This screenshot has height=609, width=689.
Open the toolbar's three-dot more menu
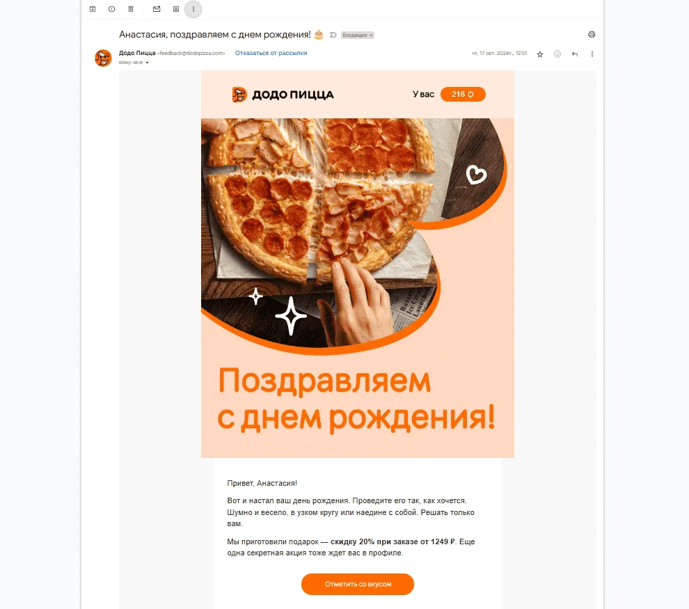coord(193,9)
